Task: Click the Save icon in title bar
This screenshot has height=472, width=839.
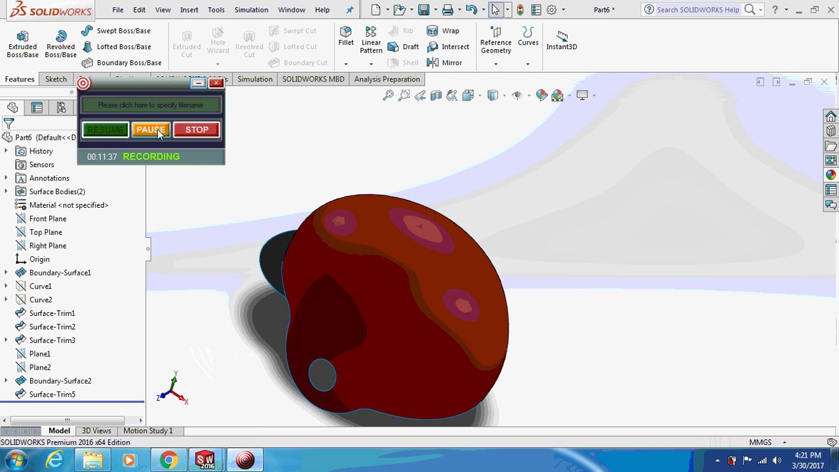Action: point(423,10)
